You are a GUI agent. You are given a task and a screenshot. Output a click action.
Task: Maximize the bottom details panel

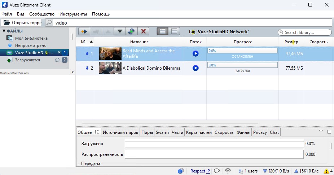[x=329, y=132]
